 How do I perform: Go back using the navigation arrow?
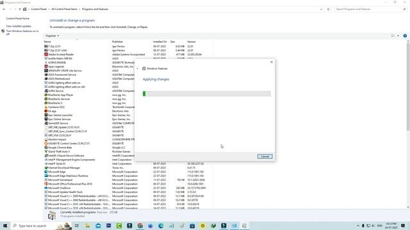pos(4,9)
